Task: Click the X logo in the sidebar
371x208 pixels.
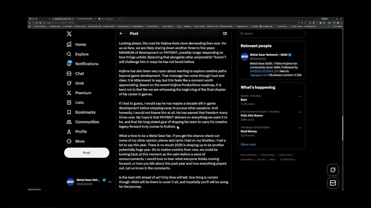Action: tap(69, 34)
